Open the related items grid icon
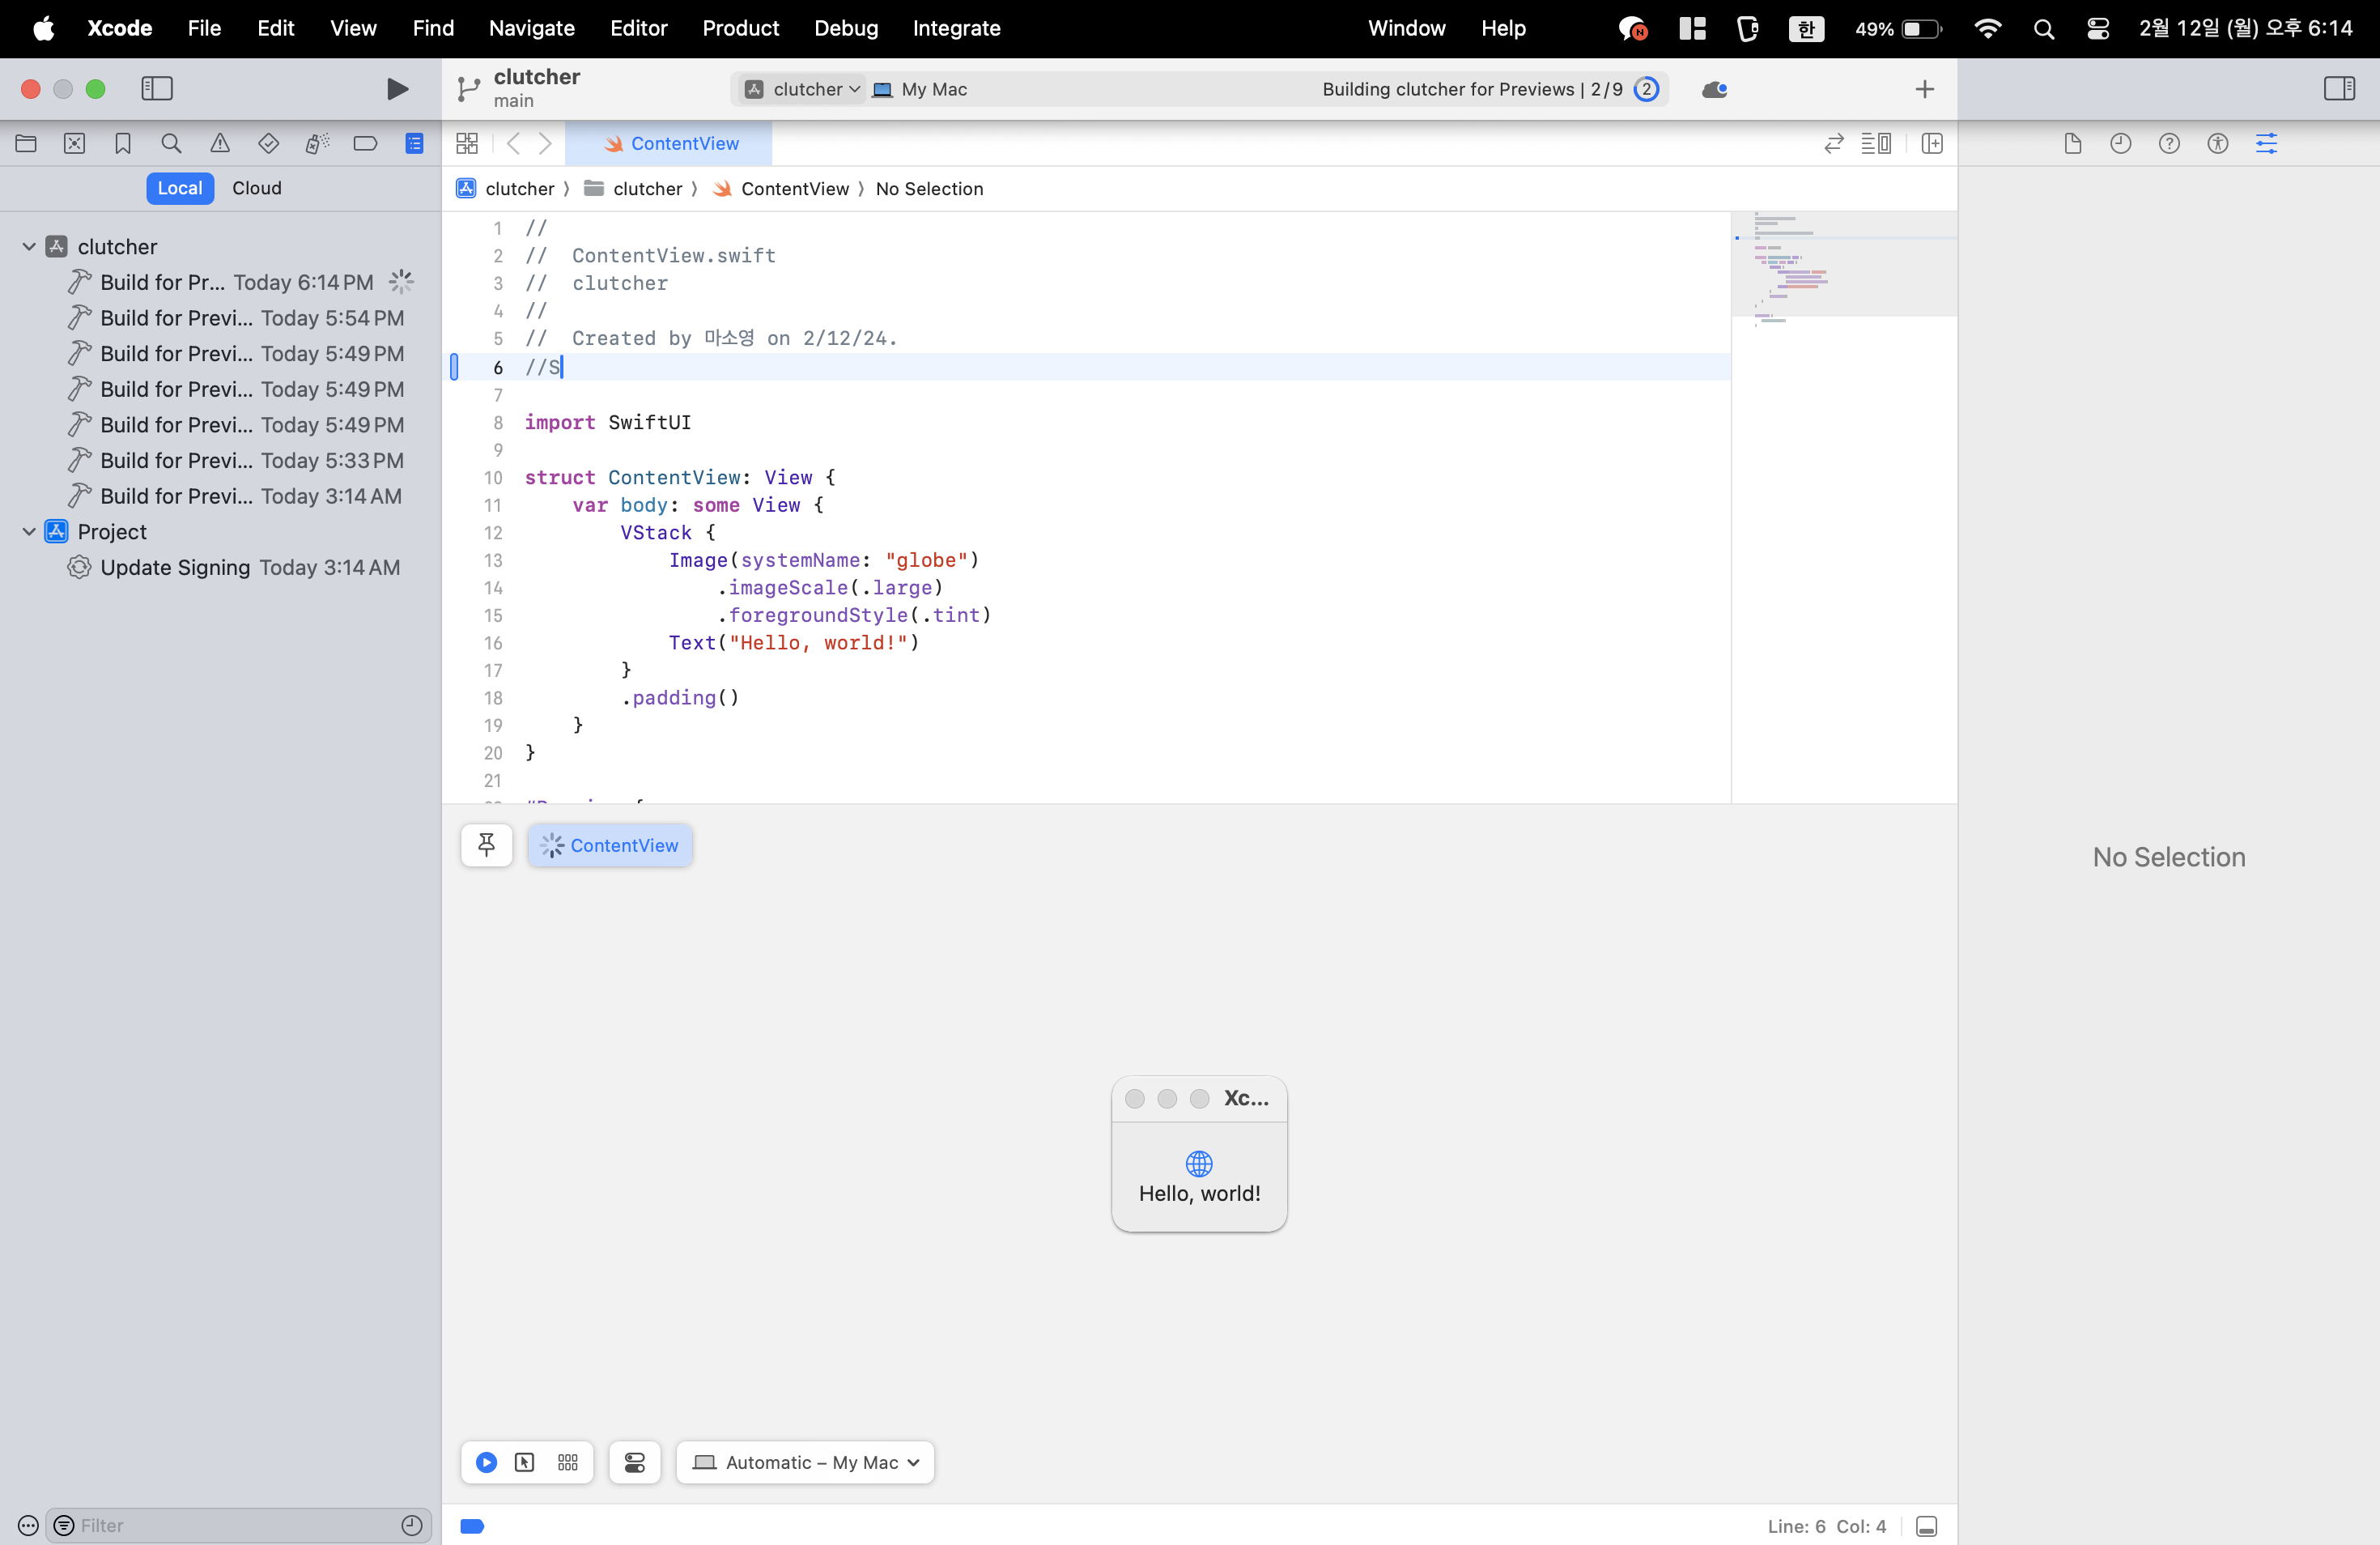Viewport: 2380px width, 1545px height. click(x=467, y=143)
